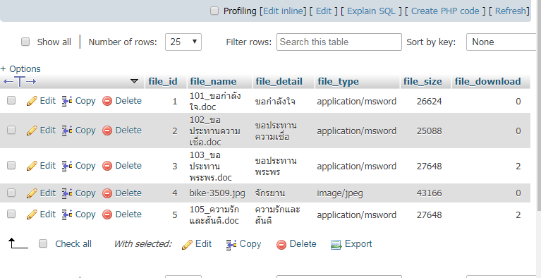Click file detail จักรยาน cell
The image size is (541, 278).
(270, 193)
